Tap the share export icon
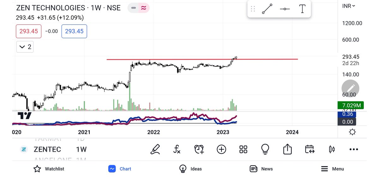 (287, 149)
